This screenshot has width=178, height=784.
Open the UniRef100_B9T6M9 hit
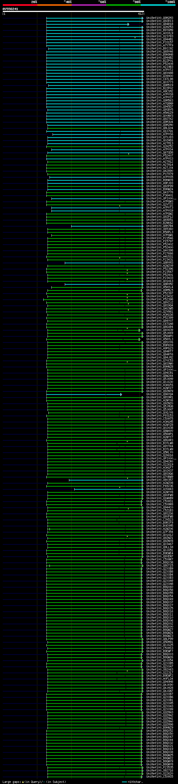coord(160,30)
